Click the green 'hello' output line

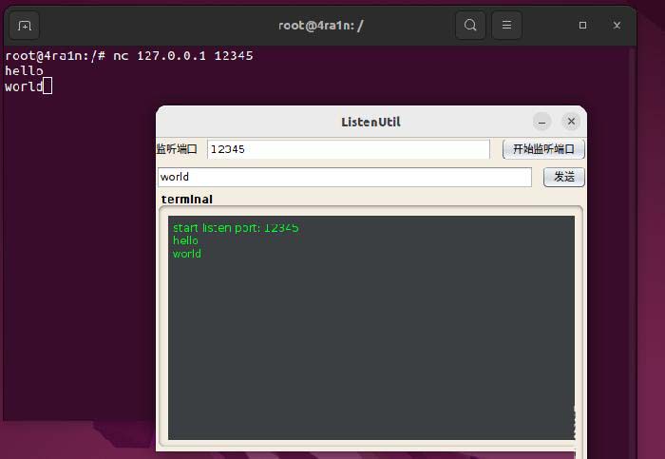tap(185, 240)
